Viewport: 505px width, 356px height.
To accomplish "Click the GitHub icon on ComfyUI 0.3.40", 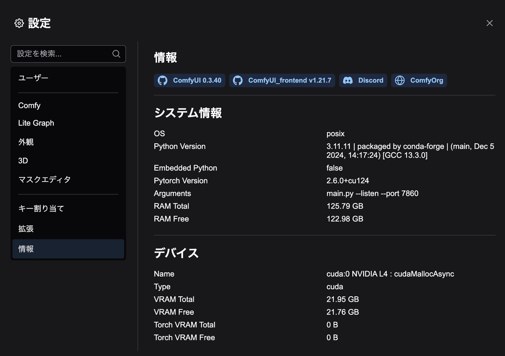I will [162, 80].
